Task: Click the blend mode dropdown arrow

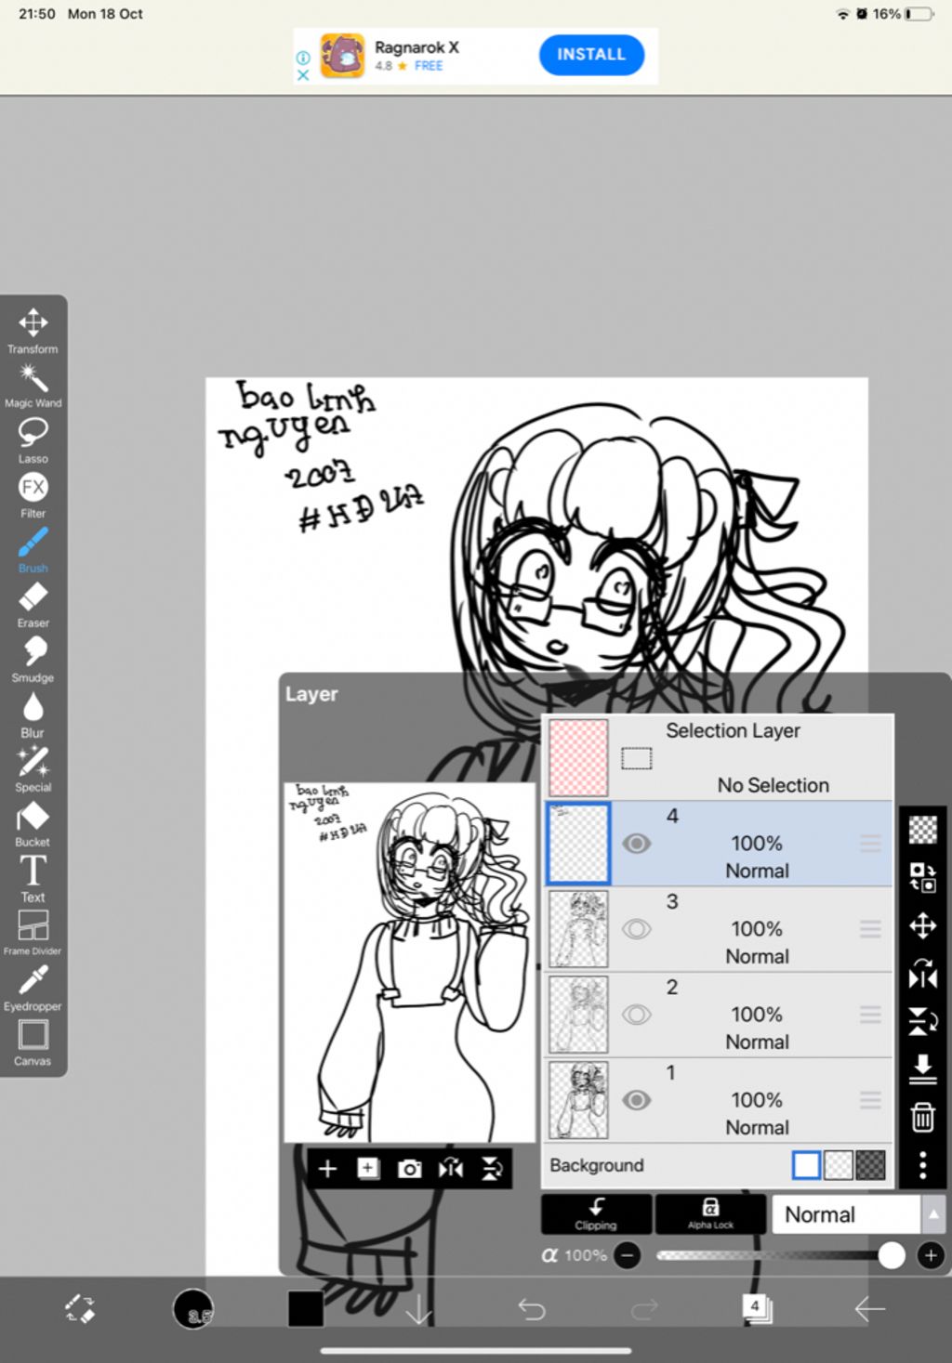Action: tap(933, 1214)
